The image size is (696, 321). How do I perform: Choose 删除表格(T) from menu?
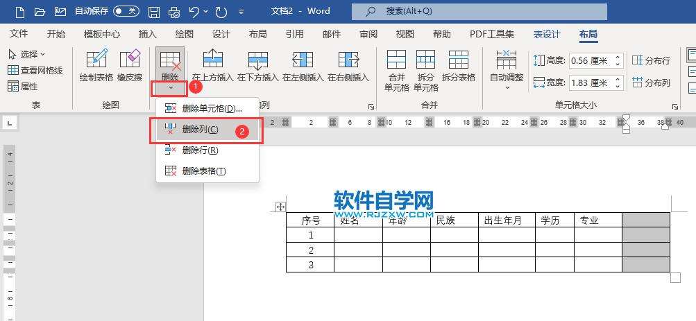coord(207,171)
